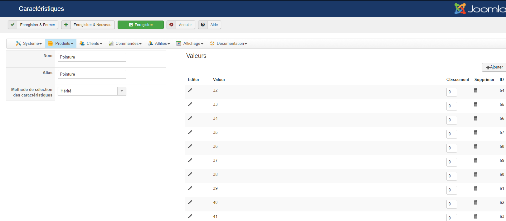506x221 pixels.
Task: Click the trash icon for value 37
Action: [x=476, y=160]
